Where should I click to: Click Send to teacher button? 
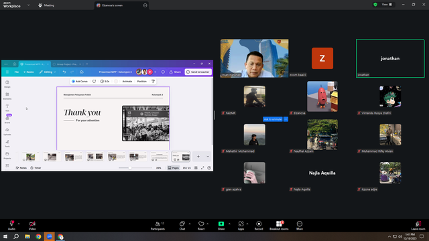coord(198,72)
